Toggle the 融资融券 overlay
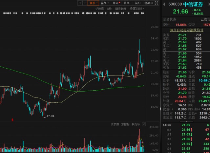This screenshot has width=210, height=153. coord(121,9)
